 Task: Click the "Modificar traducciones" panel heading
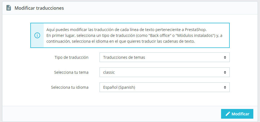point(39,8)
